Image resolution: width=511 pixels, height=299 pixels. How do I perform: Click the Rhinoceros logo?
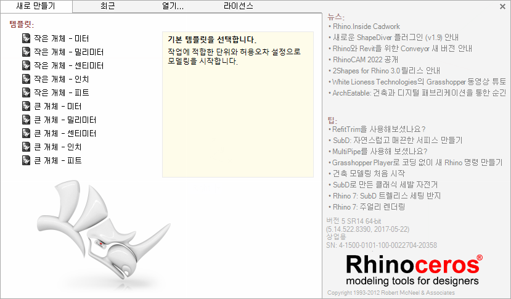click(414, 270)
